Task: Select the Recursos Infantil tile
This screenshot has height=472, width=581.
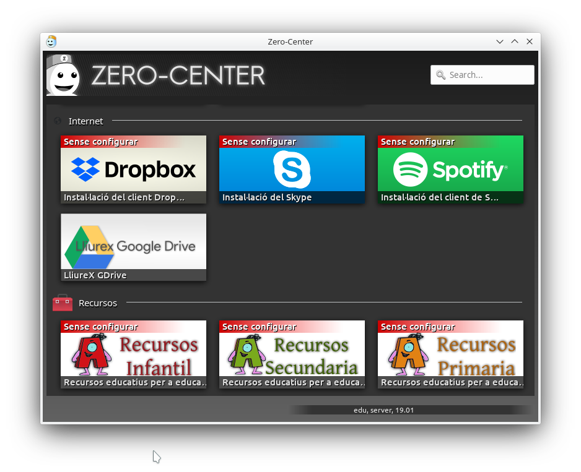Action: pos(133,354)
